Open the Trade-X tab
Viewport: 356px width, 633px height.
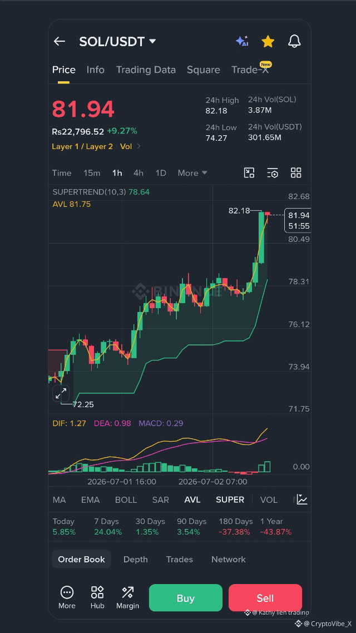pos(250,70)
